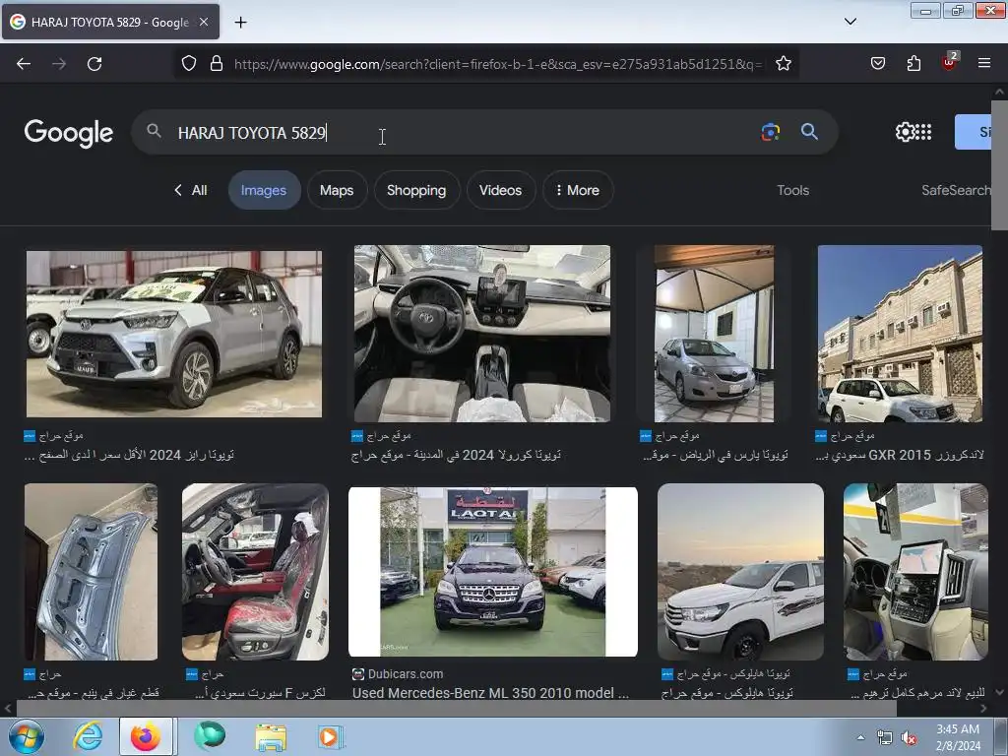Click the Raize 2024 result caption
1008x756 pixels.
point(129,455)
